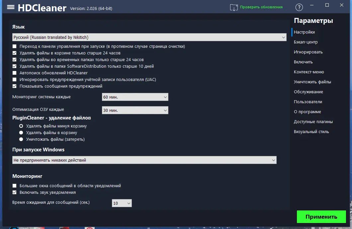Open message timeout dropdown showing 10

[x=122, y=203]
